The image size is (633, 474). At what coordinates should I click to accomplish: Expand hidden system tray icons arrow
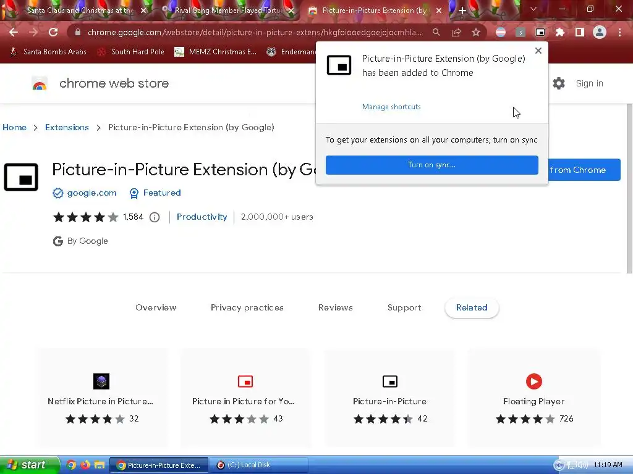pyautogui.click(x=558, y=465)
